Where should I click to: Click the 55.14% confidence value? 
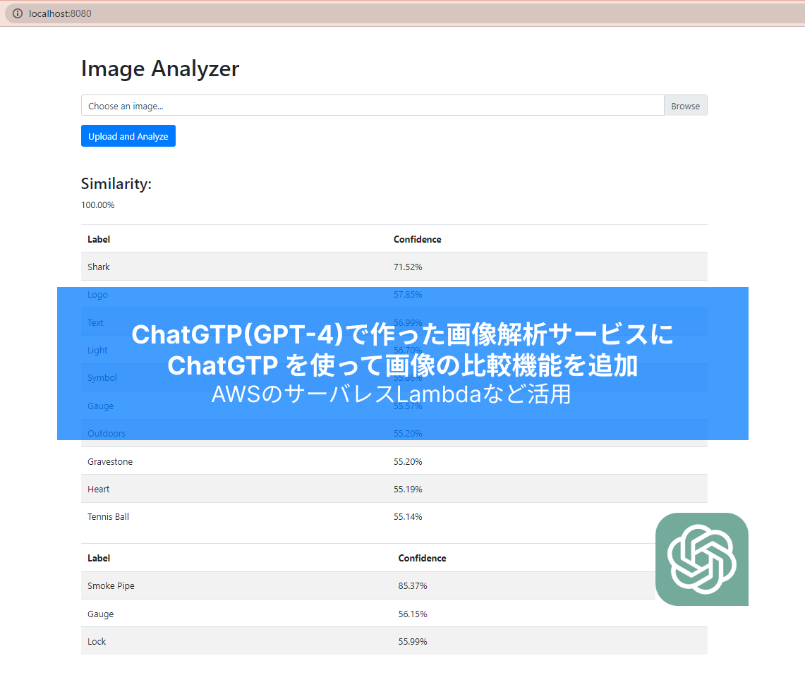tap(408, 517)
